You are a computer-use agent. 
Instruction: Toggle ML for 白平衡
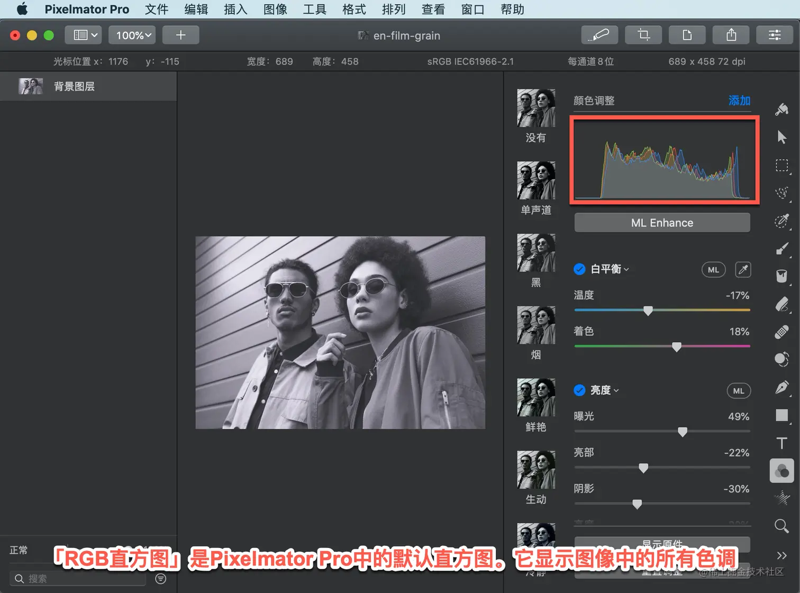713,270
